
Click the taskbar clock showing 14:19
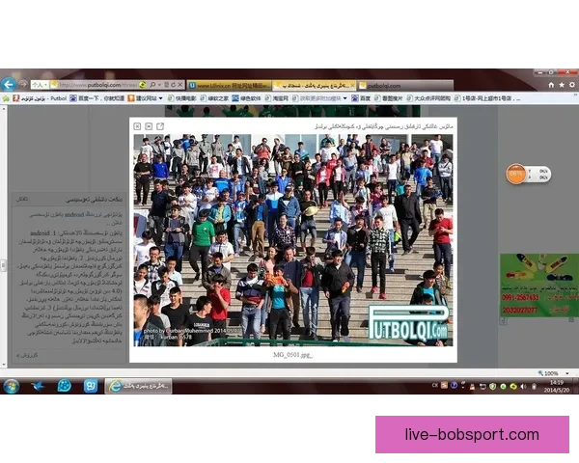click(x=556, y=386)
